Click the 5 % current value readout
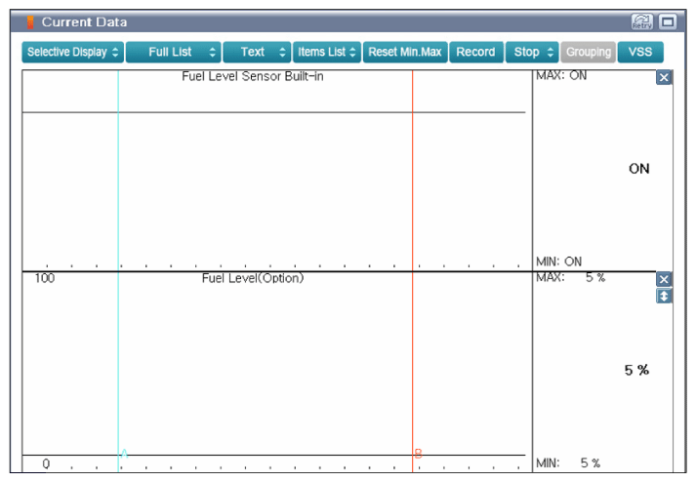The image size is (696, 482). coord(636,370)
